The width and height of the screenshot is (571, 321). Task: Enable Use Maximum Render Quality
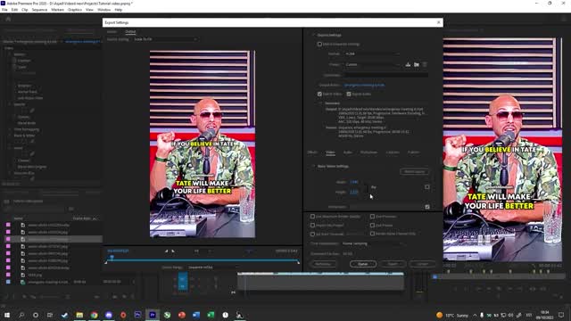coord(312,216)
